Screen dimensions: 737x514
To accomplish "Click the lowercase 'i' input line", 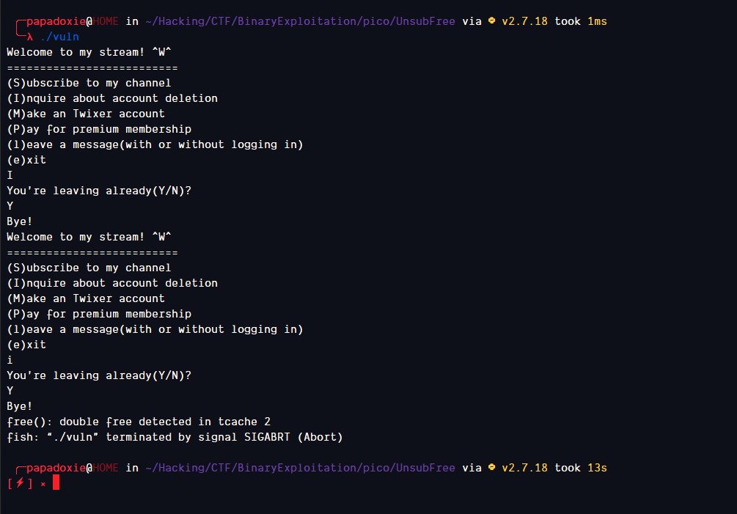I will (x=10, y=360).
